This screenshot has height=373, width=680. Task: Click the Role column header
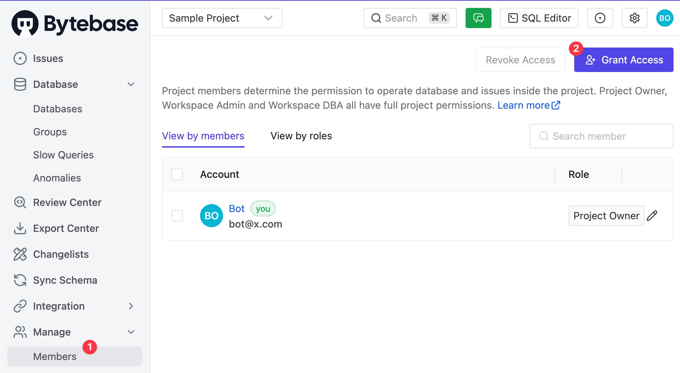[x=579, y=174]
